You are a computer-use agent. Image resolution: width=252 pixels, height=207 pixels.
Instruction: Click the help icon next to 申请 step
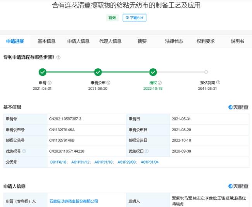50,83
